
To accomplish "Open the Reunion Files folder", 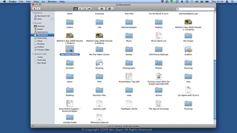I will 99,90.
